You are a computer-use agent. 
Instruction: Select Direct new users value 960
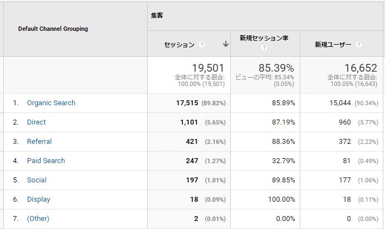345,122
